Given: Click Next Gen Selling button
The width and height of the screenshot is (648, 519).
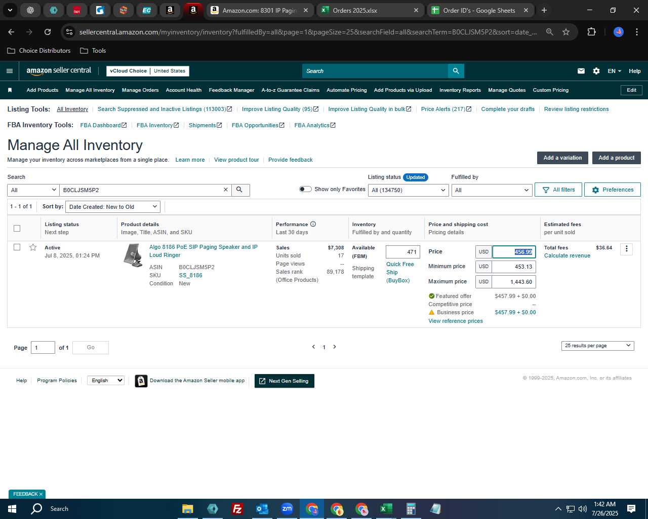Looking at the screenshot, I should [x=285, y=381].
